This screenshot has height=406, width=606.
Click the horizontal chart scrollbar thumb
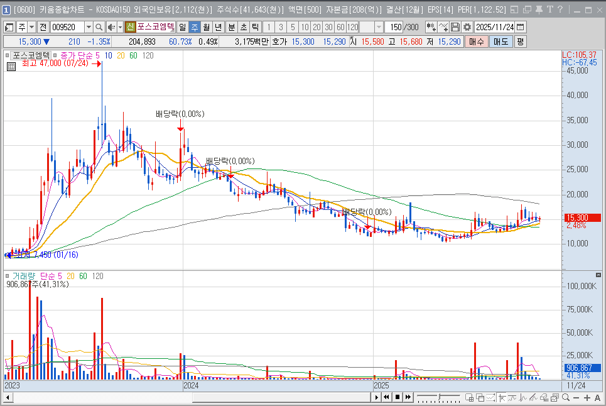281,397
